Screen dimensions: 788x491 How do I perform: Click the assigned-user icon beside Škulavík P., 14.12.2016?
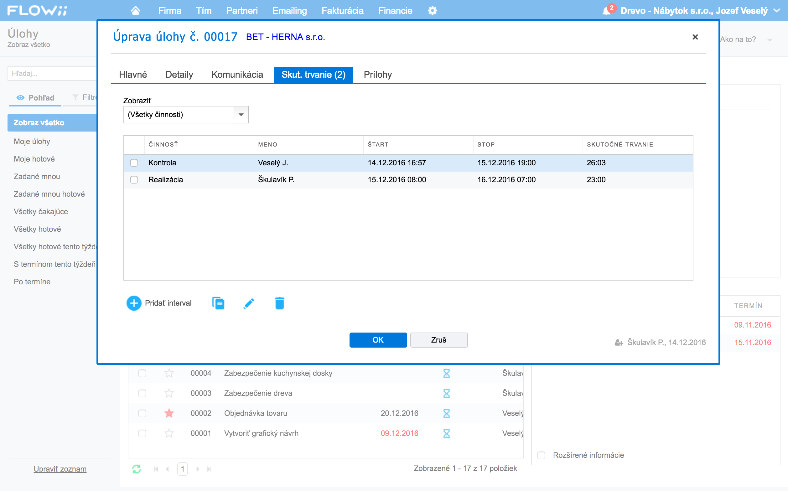619,343
